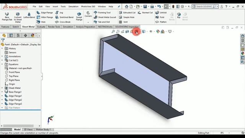The width and height of the screenshot is (245, 138).
Task: Open the Corners dropdown arrow
Action: [x=88, y=22]
